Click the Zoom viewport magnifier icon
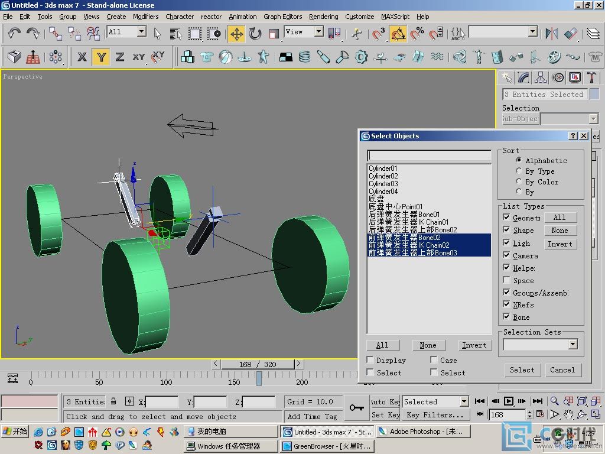 (x=554, y=401)
